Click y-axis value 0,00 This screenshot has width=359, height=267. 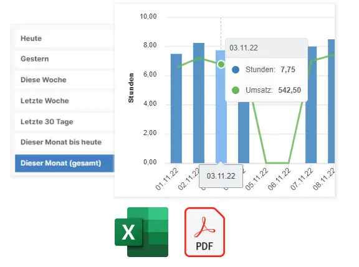point(150,162)
